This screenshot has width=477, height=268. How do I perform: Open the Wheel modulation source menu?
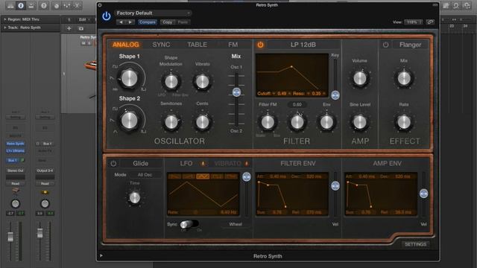tap(236, 224)
